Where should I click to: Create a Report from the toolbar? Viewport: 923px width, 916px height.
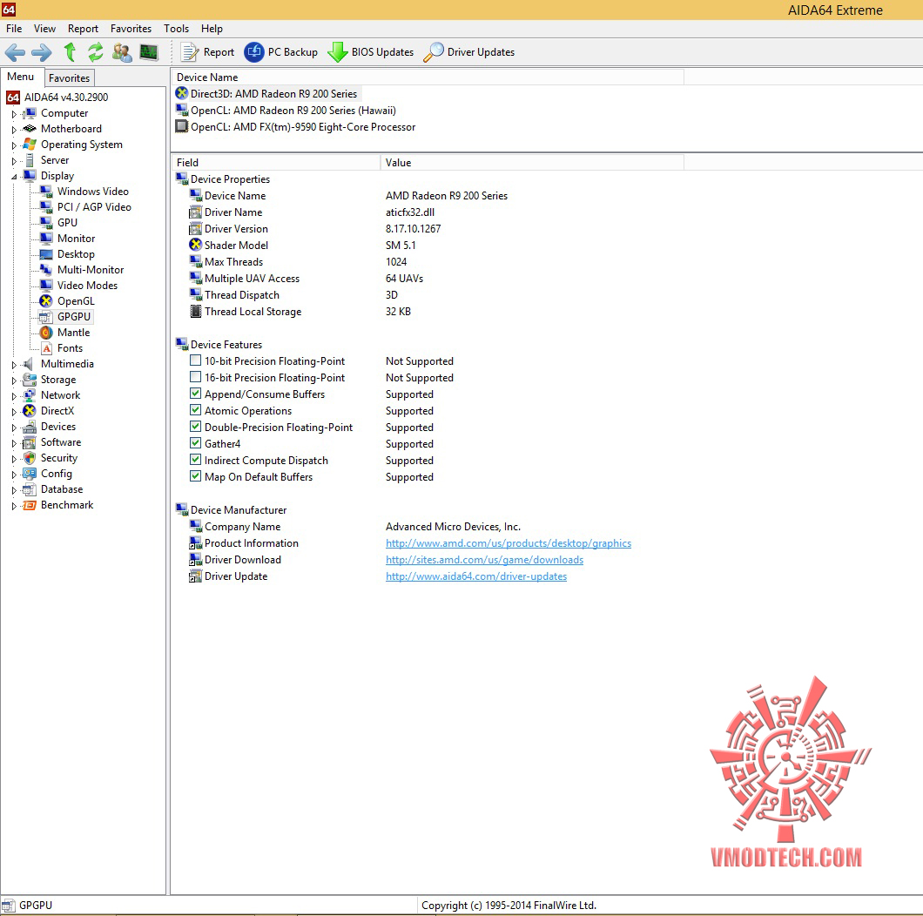click(x=208, y=52)
